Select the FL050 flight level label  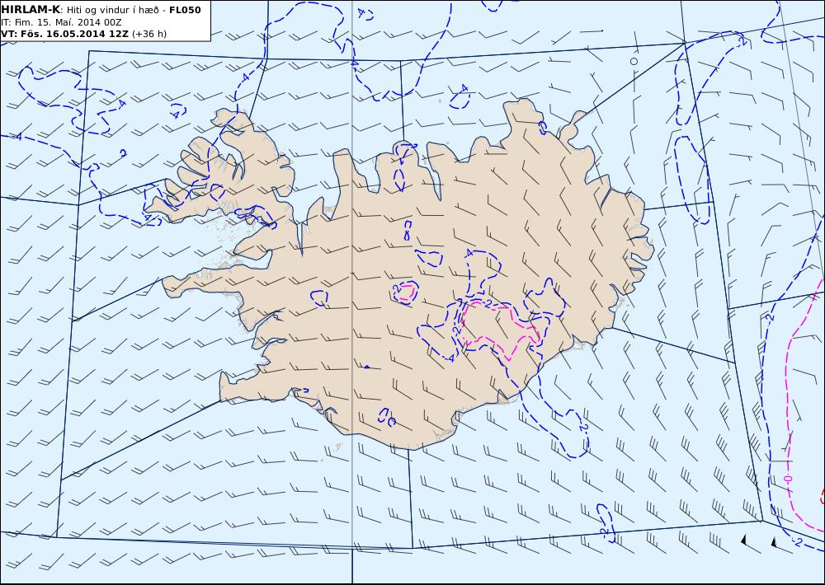tap(185, 10)
